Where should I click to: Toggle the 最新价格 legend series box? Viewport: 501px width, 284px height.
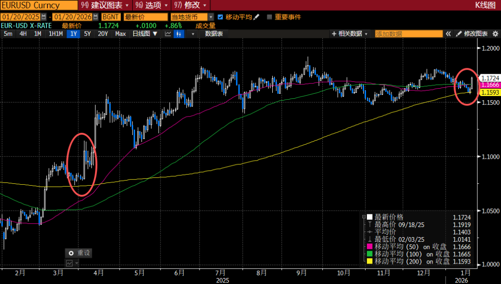[x=369, y=217]
